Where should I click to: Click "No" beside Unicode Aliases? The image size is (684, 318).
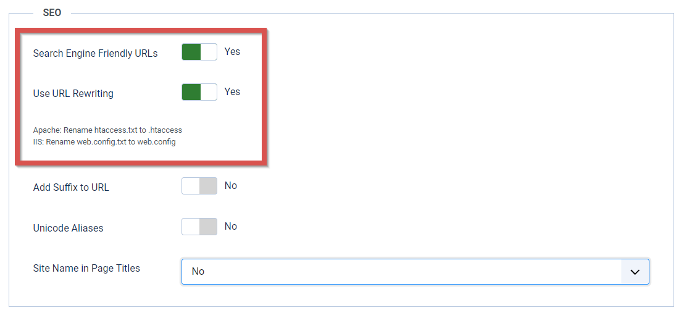[x=231, y=227]
